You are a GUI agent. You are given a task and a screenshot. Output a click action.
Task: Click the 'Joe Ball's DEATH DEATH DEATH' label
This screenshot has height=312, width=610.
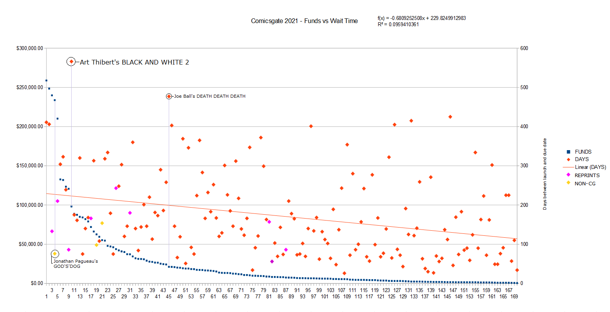click(210, 96)
